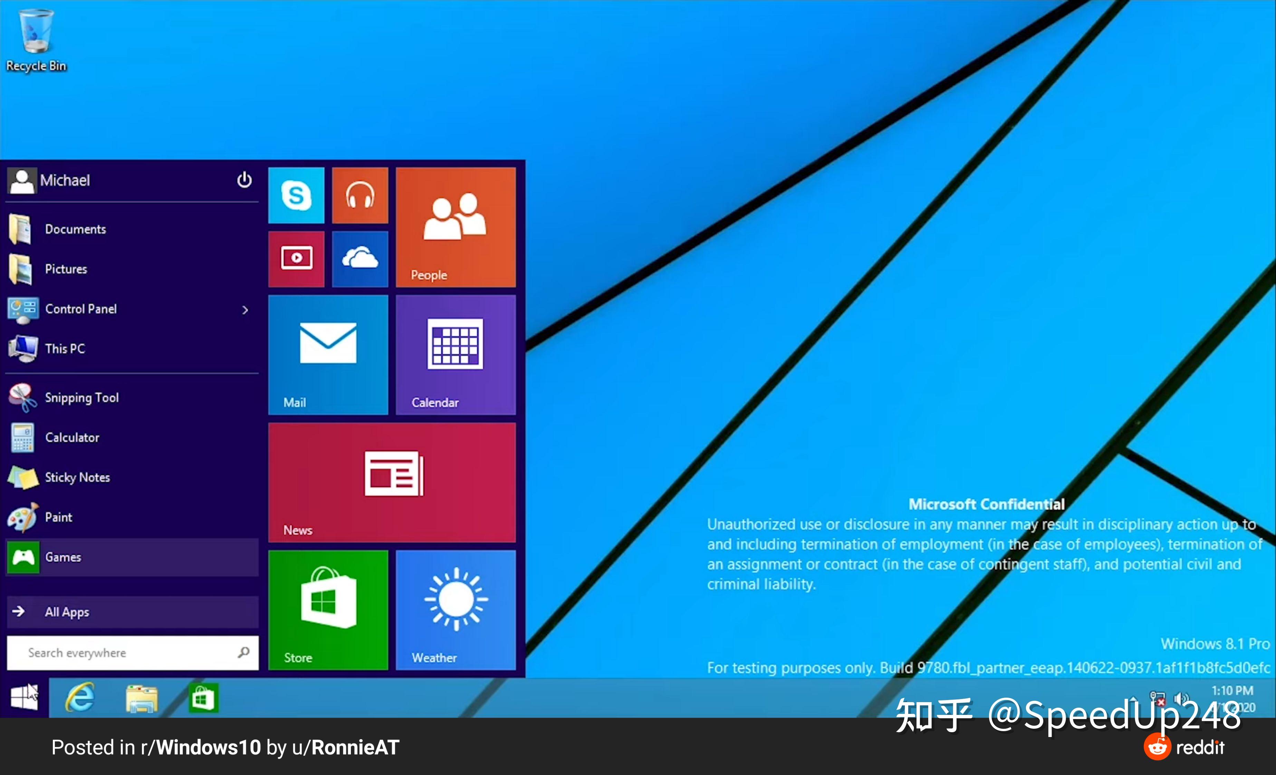Image resolution: width=1276 pixels, height=775 pixels.
Task: Launch Sticky Notes
Action: 132,477
